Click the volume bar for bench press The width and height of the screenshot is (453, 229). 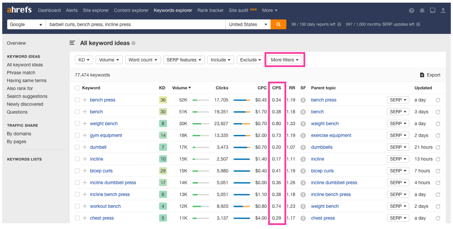point(200,100)
